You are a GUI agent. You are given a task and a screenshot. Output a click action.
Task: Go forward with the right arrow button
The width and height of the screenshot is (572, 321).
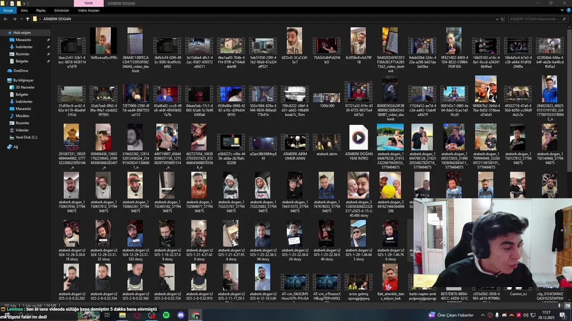[x=14, y=19]
